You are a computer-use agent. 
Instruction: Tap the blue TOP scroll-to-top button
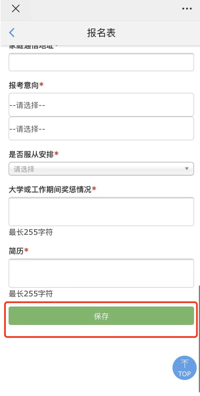coord(184,368)
